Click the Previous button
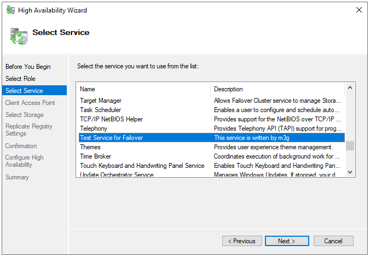Image resolution: width=370 pixels, height=257 pixels. pyautogui.click(x=242, y=241)
